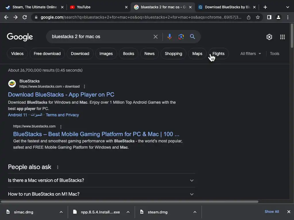294x220 pixels.
Task: Open 'Download BlueStacks - App Player on PC'
Action: click(61, 95)
